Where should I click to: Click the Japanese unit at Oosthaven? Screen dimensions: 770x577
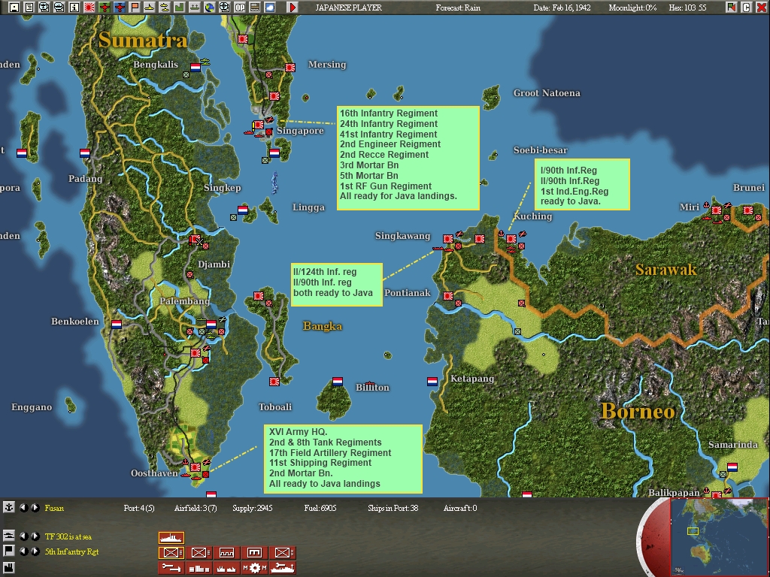coord(195,467)
